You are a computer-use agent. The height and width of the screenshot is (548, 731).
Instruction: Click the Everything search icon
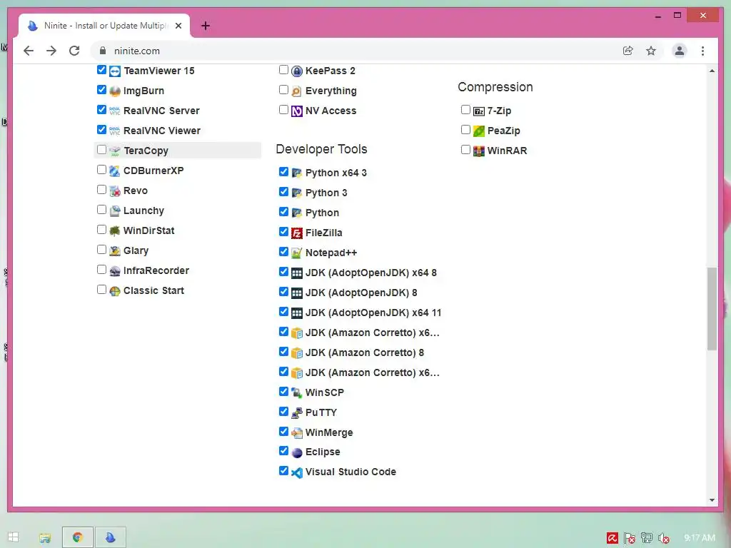pyautogui.click(x=297, y=91)
